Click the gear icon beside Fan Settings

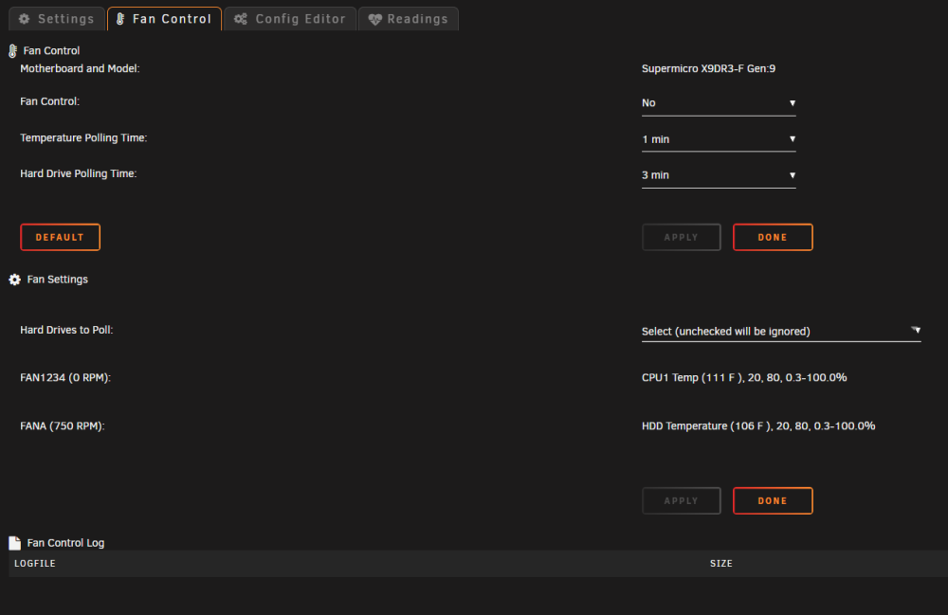click(x=15, y=280)
